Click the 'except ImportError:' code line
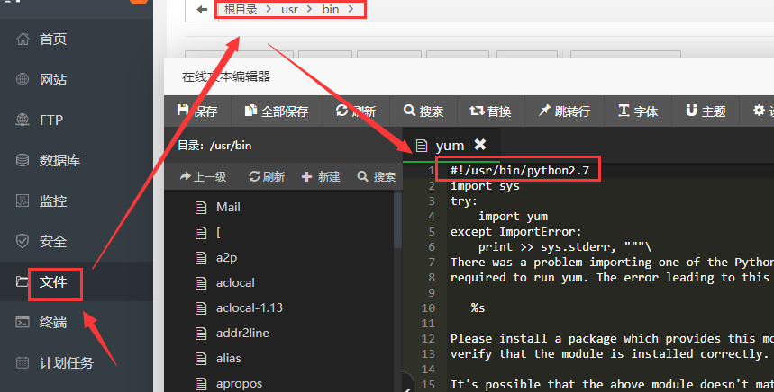774x392 pixels. pos(516,231)
